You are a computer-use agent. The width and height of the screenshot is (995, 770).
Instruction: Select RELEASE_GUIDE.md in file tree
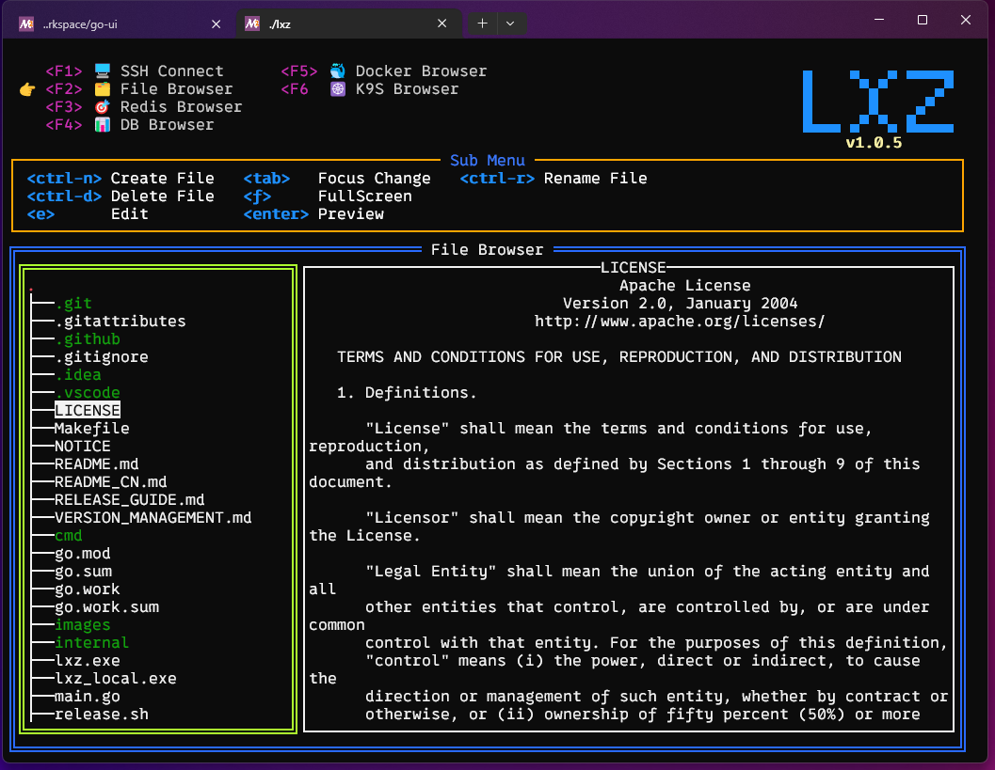tap(130, 499)
